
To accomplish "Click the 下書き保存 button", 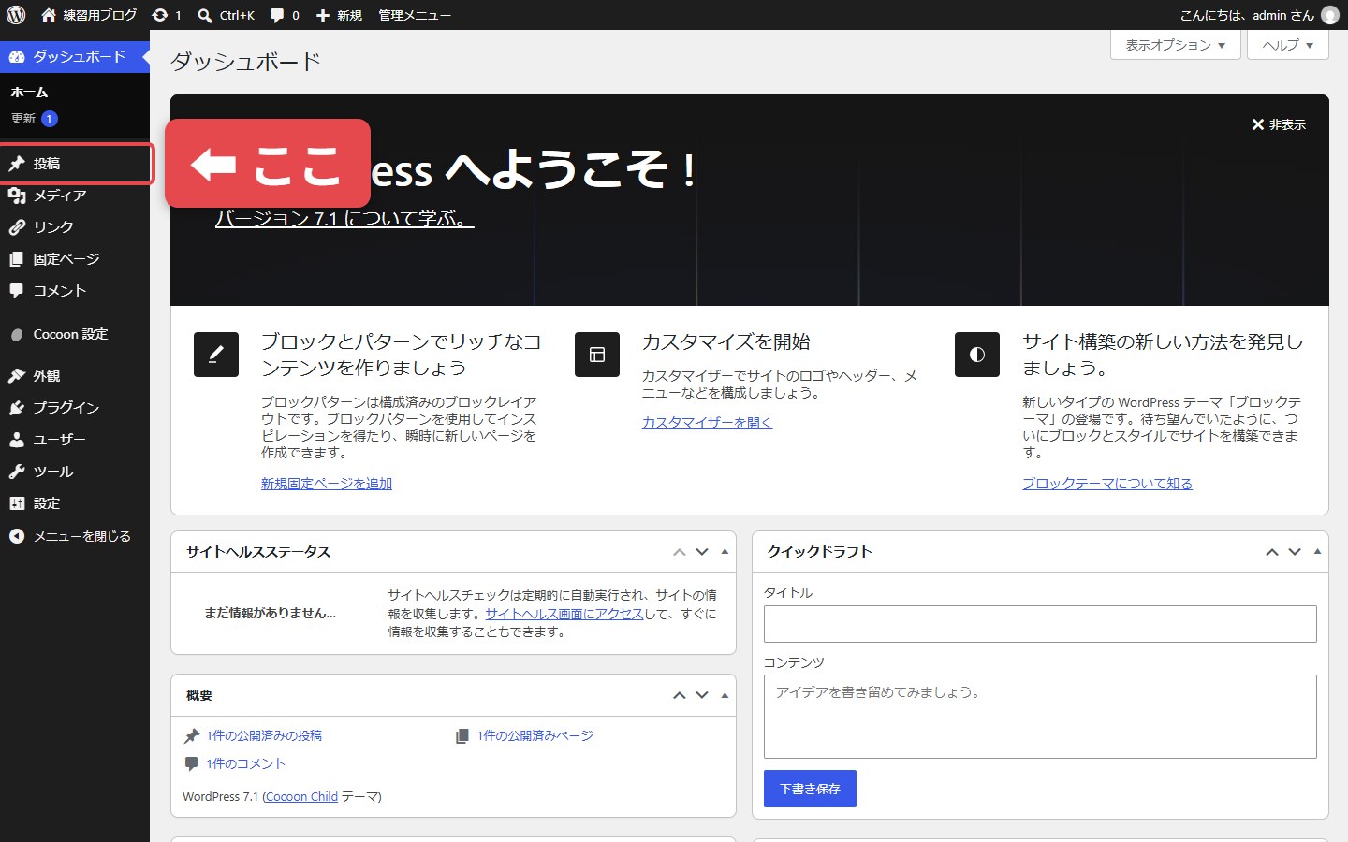I will click(x=810, y=789).
